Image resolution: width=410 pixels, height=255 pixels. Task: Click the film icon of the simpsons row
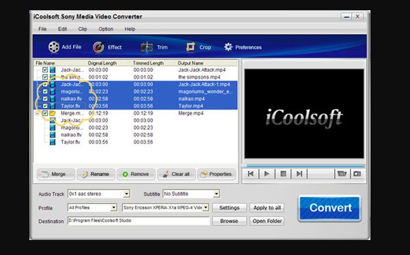[53, 77]
